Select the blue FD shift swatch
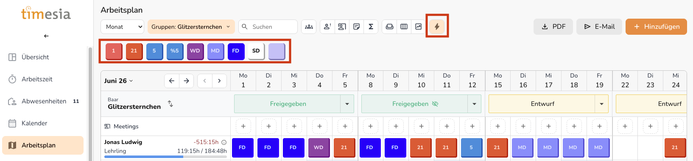693x161 pixels. 236,51
